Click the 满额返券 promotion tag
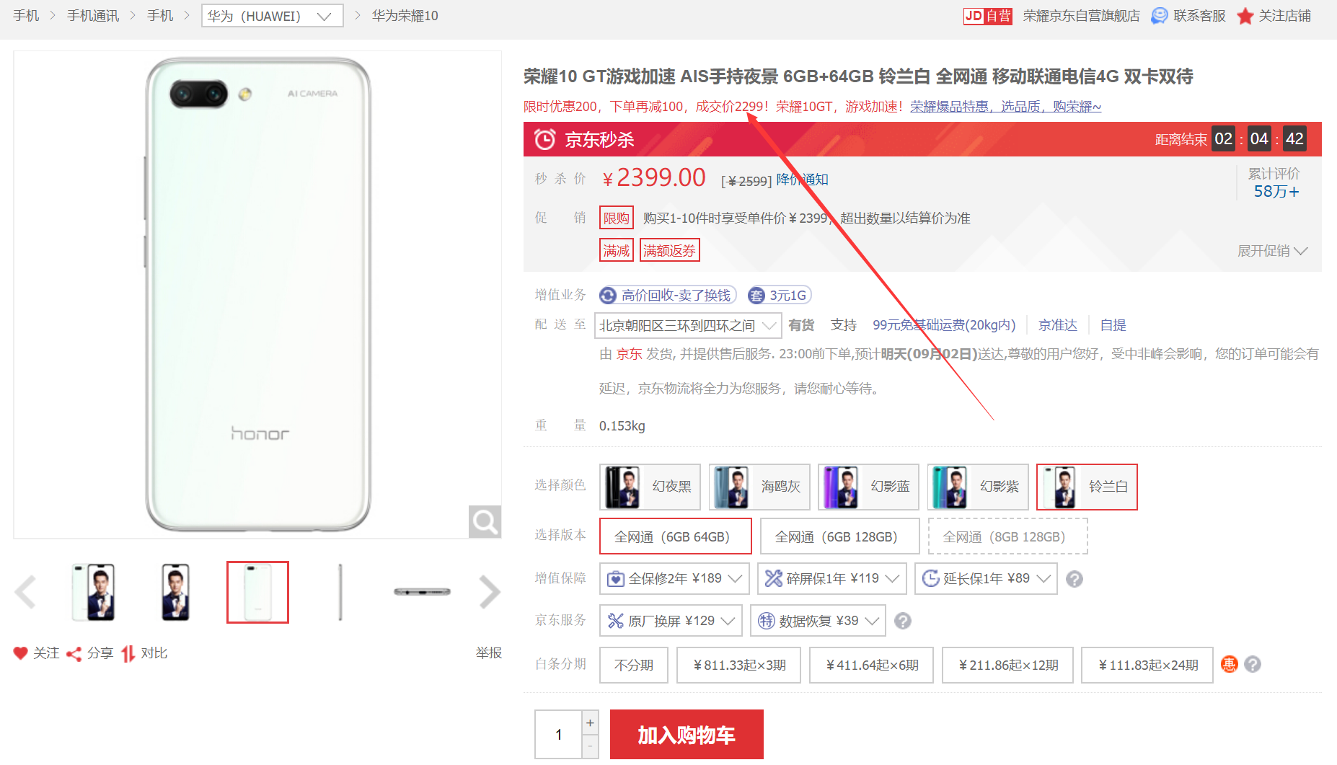 coord(670,250)
